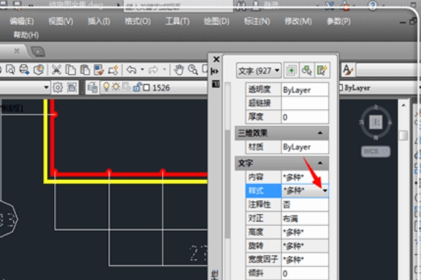Screen dimensions: 421x280
Task: Click the Copy icon
Action: pos(71,70)
